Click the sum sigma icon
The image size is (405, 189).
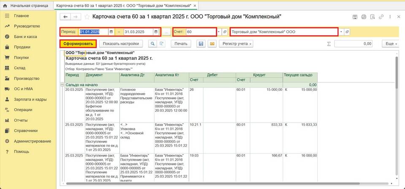[329, 44]
